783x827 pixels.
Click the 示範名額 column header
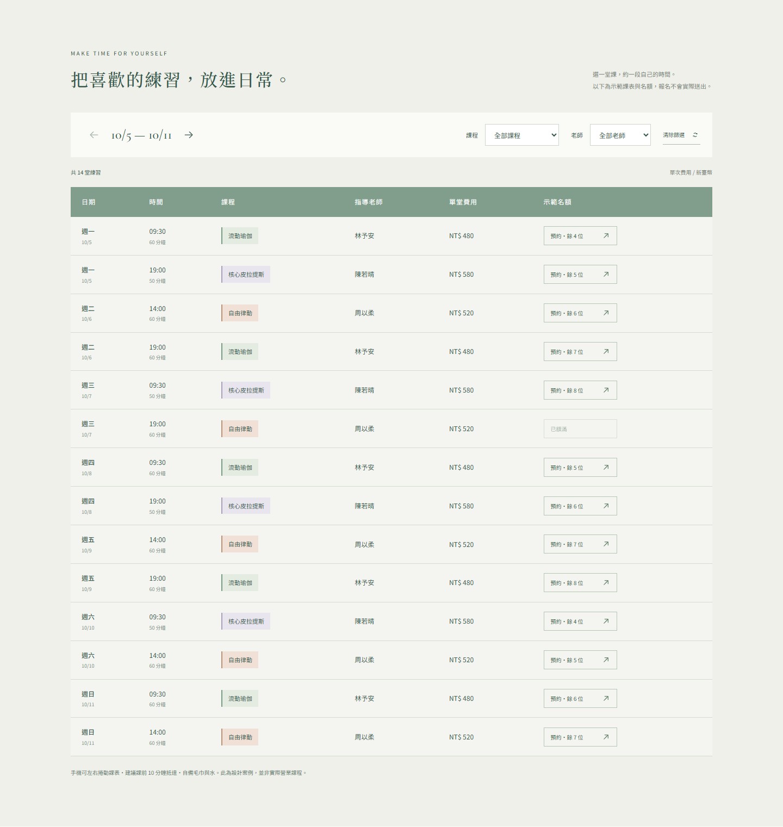pyautogui.click(x=557, y=202)
